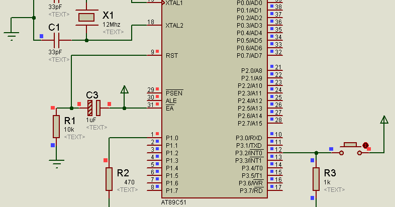Click the wire junction dot above R3
Screen dimensions: 395x207
coord(317,153)
